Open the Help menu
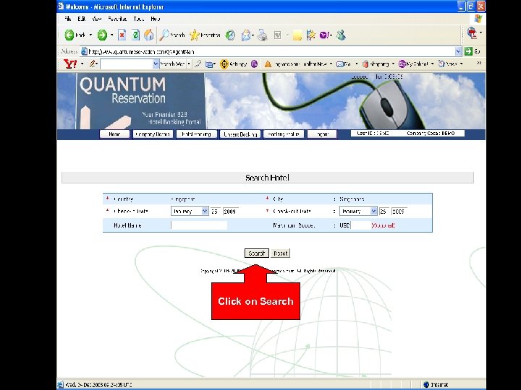521x390 pixels. 155,19
